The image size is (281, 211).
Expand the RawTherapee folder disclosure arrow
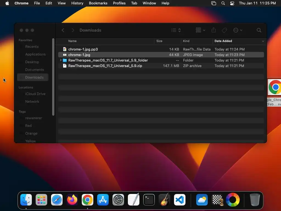(x=61, y=60)
